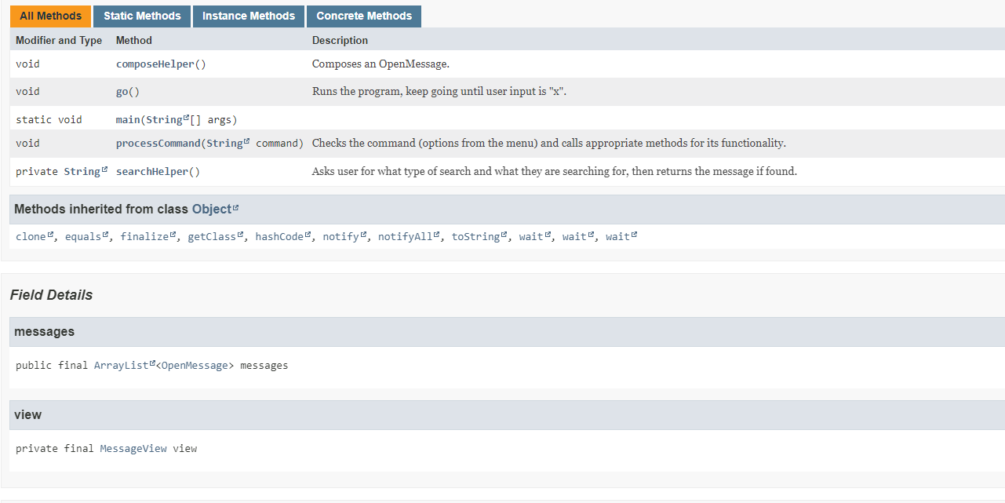Follow the toString inherited method link
This screenshot has width=1005, height=503.
475,236
